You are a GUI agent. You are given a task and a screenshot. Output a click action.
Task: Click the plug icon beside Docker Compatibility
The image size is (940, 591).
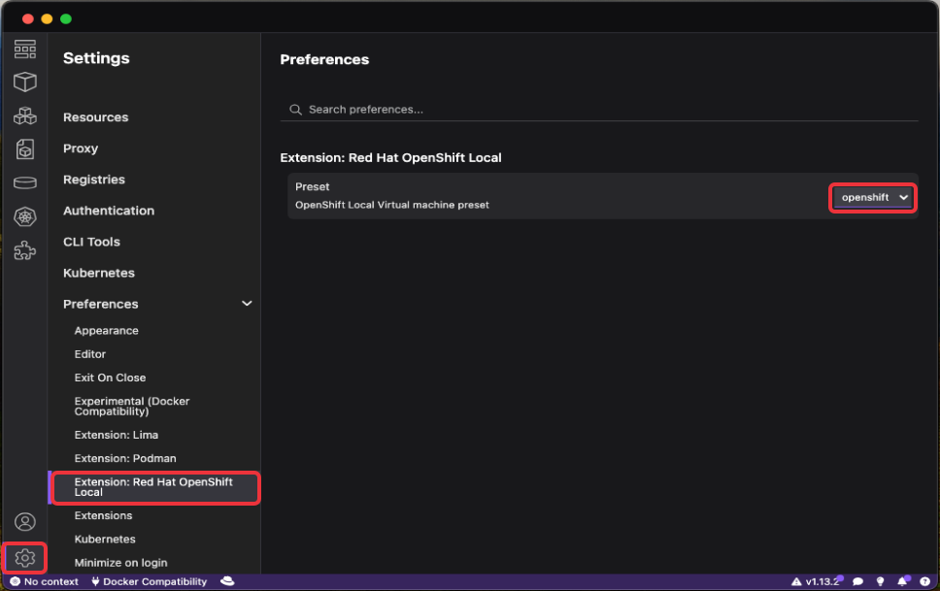coord(95,581)
